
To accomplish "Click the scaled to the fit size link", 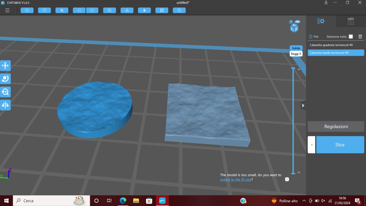I will [x=236, y=179].
